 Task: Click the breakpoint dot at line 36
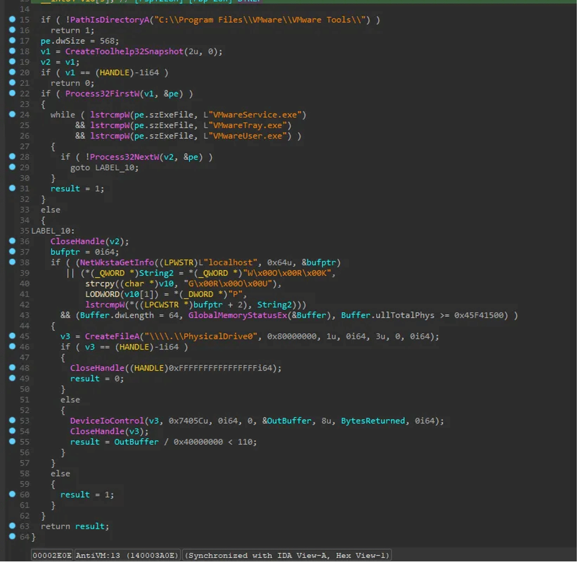[12, 240]
